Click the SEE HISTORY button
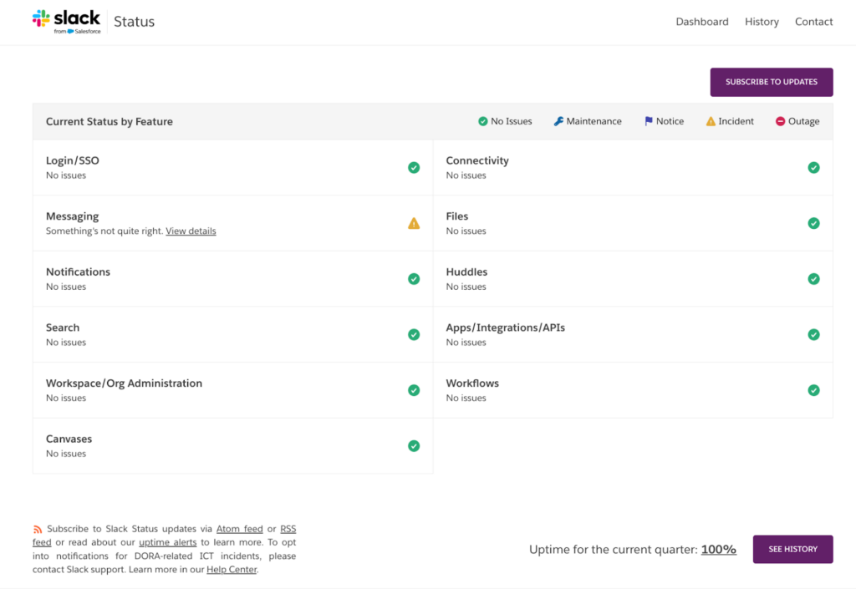Screen dimensions: 856x589 (x=792, y=549)
